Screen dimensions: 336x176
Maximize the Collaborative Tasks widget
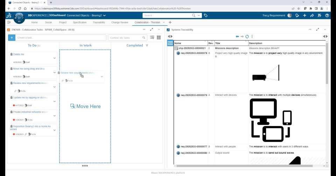(152, 29)
